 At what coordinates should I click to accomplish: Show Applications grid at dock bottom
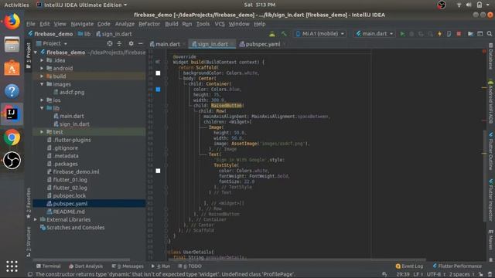click(12, 266)
